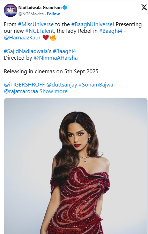Expand tweet with Show more
The width and height of the screenshot is (148, 234).
coord(53,91)
